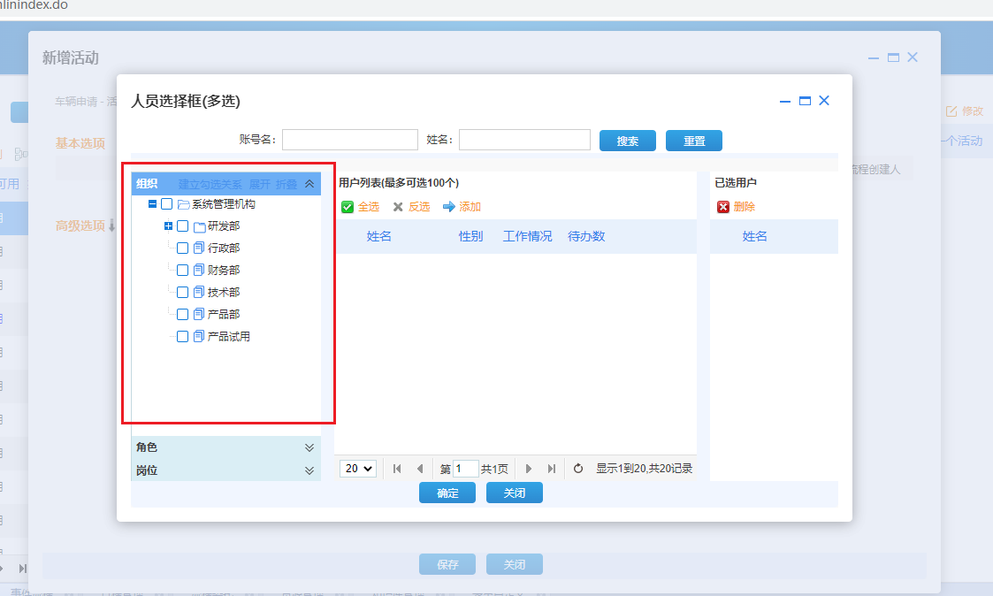Refresh the user list
Image resolution: width=993 pixels, height=596 pixels.
click(578, 469)
